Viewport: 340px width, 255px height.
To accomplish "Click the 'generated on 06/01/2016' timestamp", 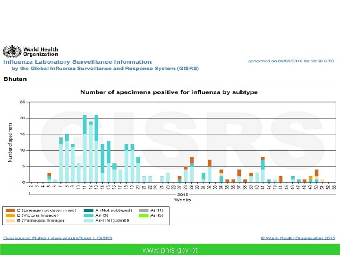I will point(291,61).
